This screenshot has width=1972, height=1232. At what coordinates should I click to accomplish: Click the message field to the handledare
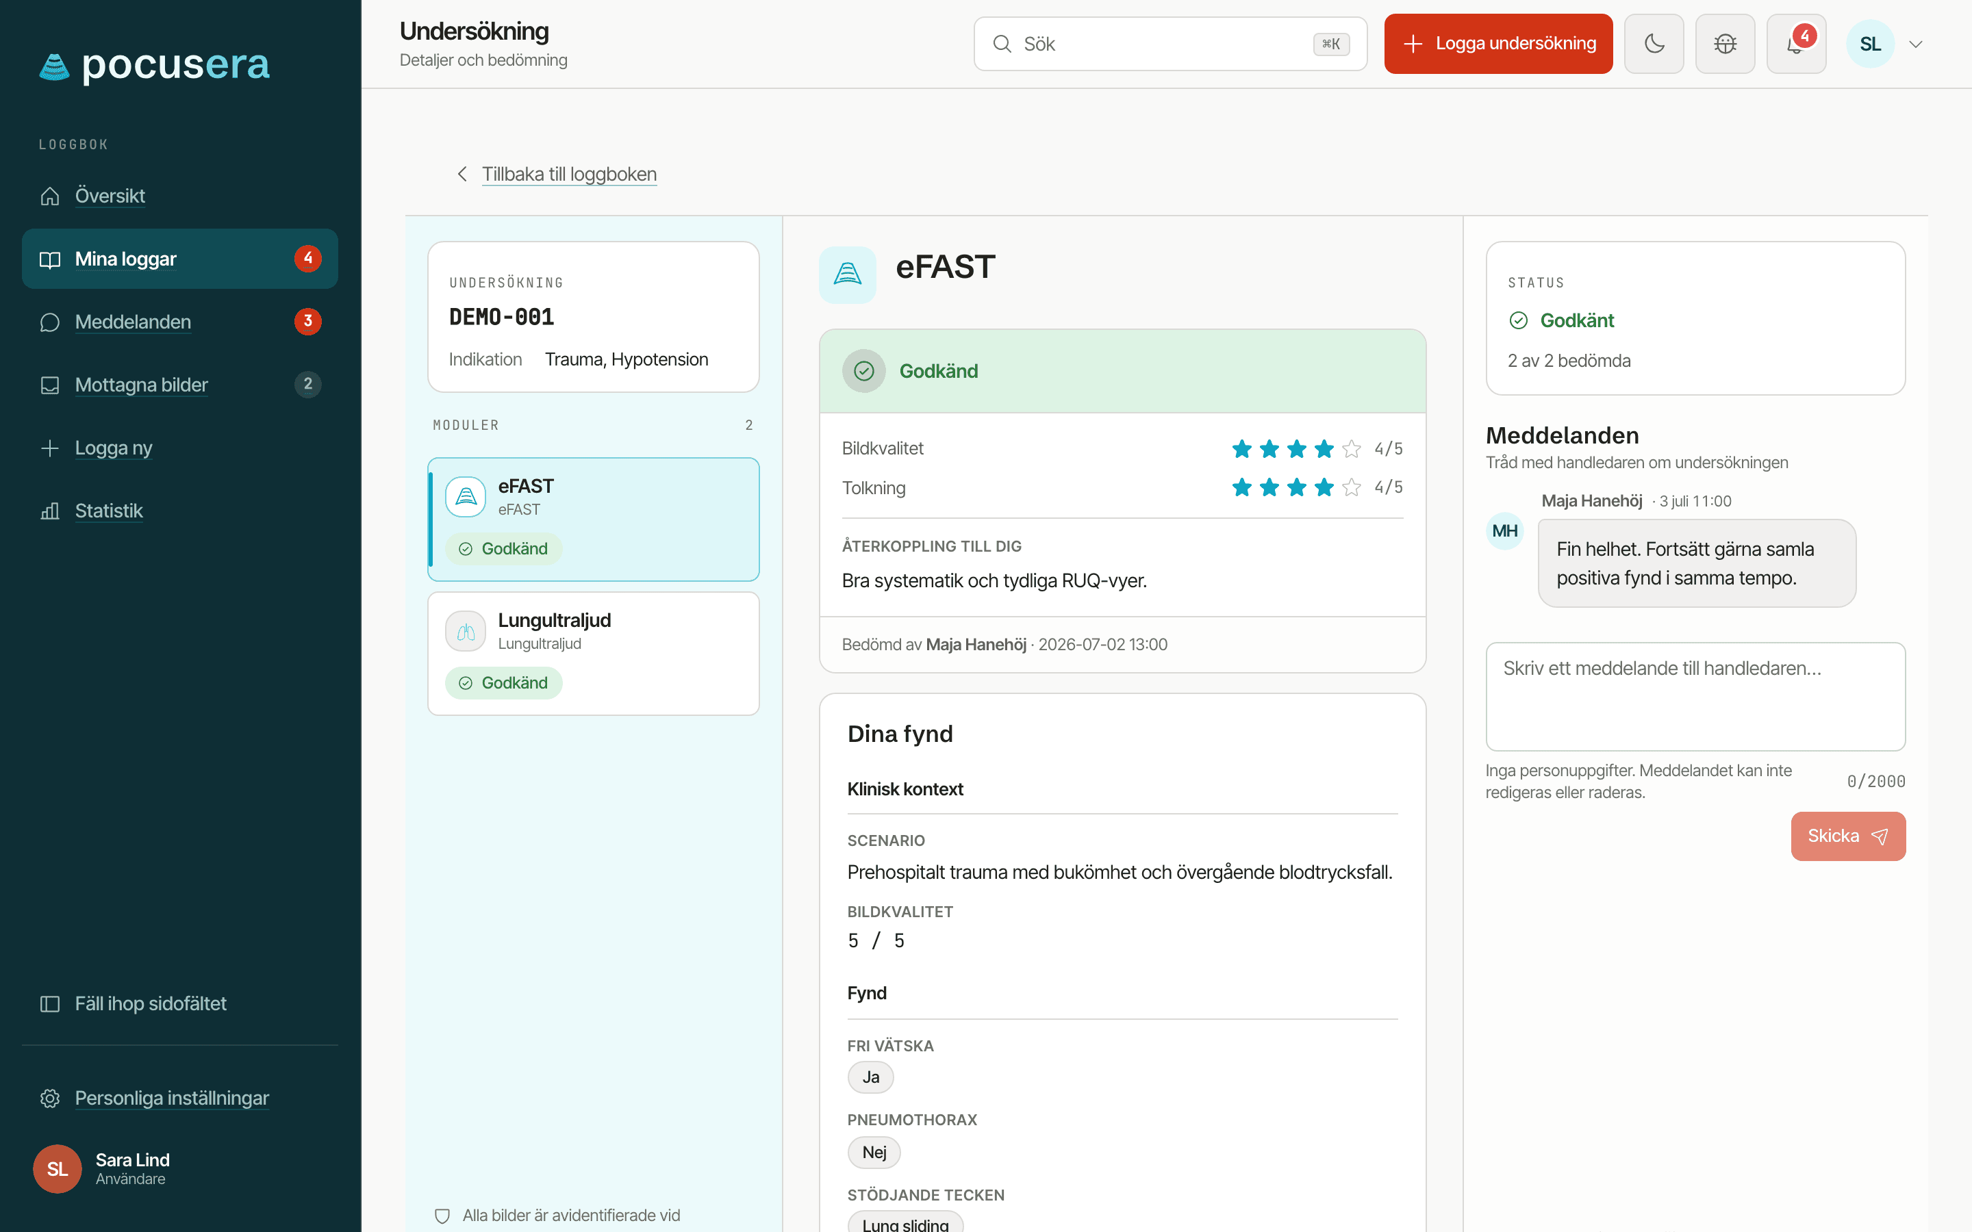(x=1695, y=697)
